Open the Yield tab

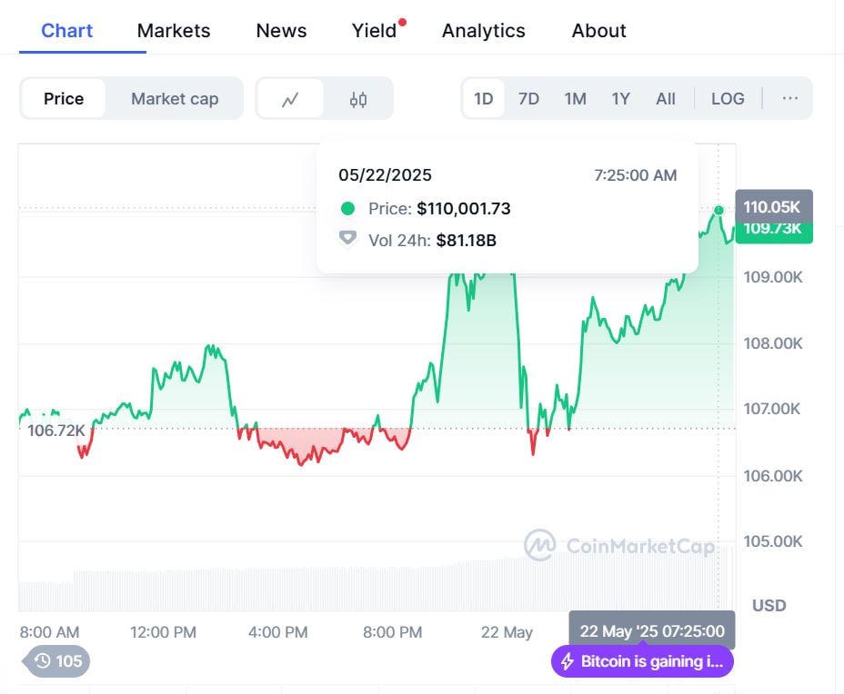click(375, 30)
